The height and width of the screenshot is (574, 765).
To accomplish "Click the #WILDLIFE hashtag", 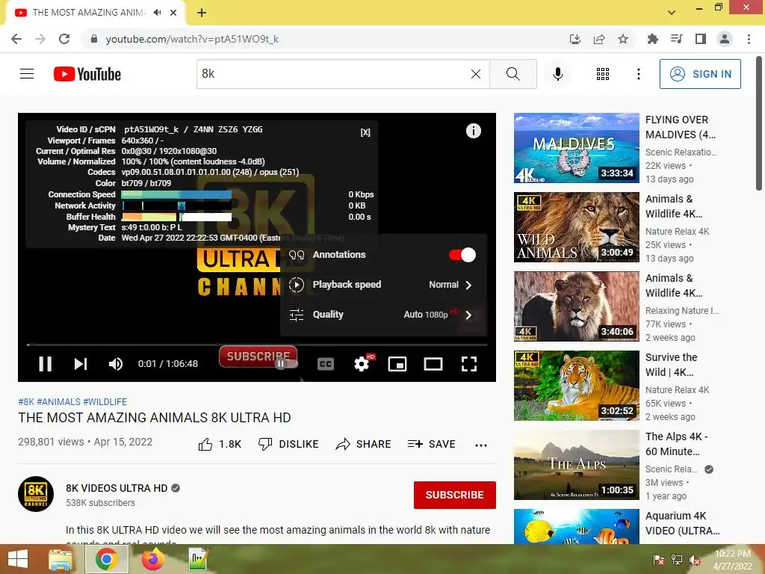I will (105, 401).
